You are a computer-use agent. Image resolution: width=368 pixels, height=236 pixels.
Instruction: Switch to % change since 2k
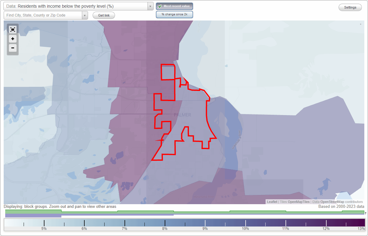point(174,14)
